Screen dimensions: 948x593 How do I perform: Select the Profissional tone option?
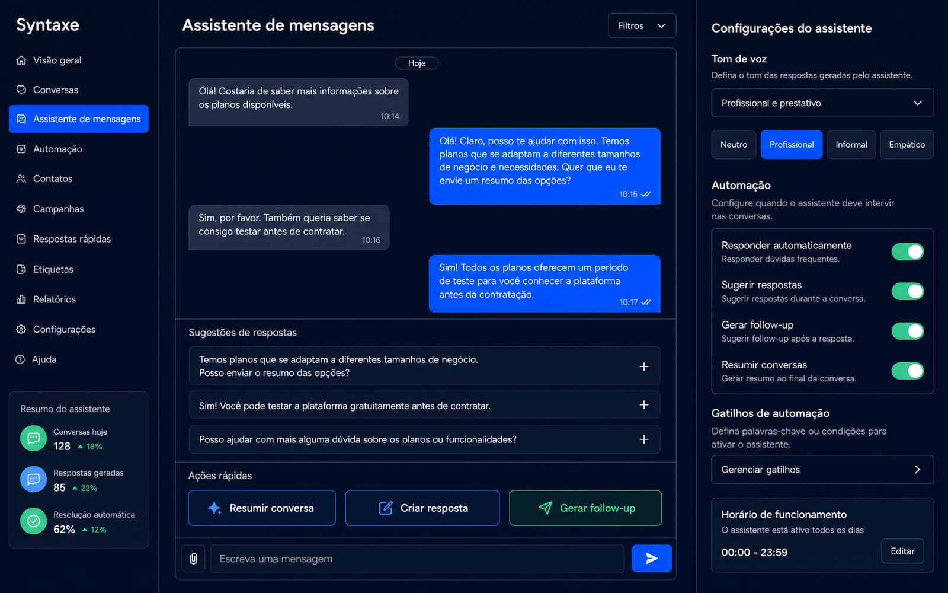coord(792,145)
